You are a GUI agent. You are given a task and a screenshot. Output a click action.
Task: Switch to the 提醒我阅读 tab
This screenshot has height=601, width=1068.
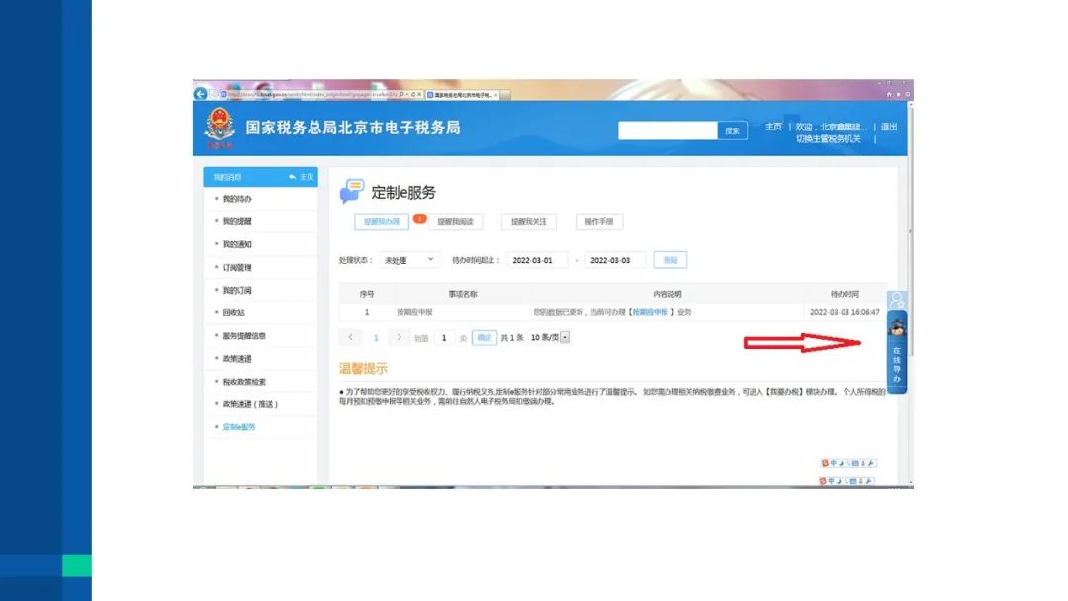pos(455,221)
